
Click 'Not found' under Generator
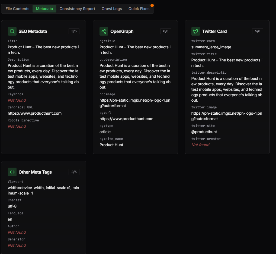[17, 245]
